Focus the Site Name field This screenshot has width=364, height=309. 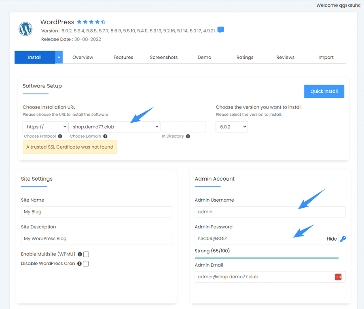(97, 212)
